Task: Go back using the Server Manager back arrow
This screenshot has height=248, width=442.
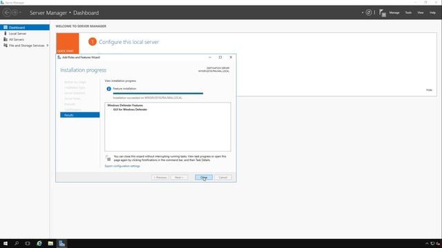Action: [7, 12]
